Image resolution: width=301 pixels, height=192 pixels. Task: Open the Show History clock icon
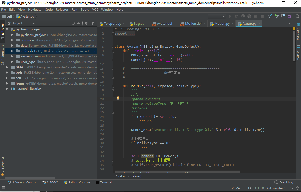click(x=283, y=16)
